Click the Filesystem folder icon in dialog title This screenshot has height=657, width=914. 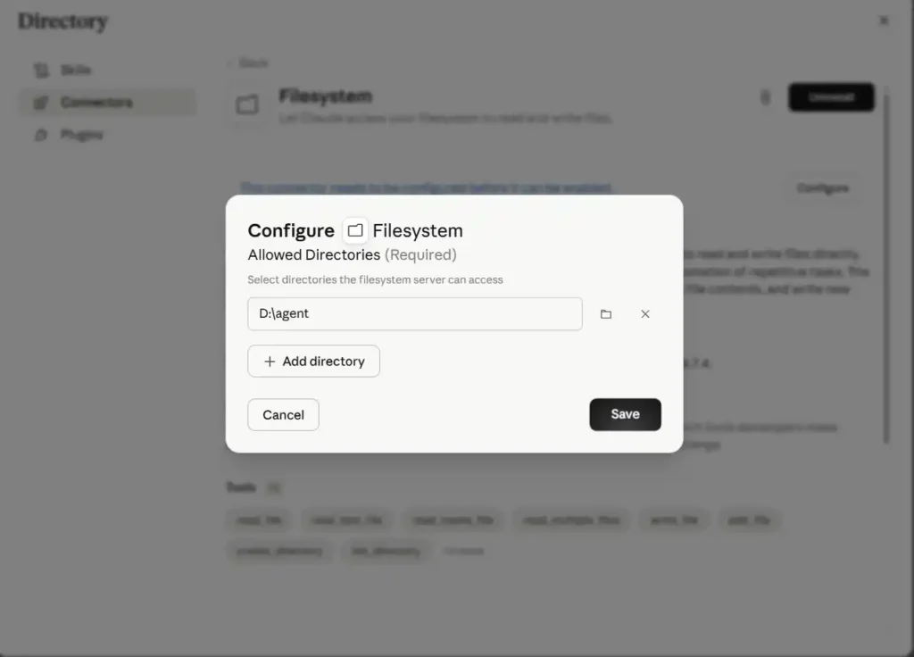pos(355,230)
